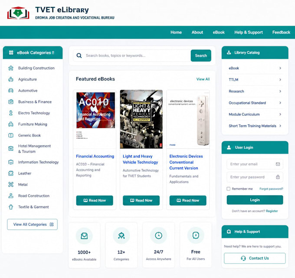Screen dimensions: 295x278
Task: Click the lock icon in the password field
Action: (x=278, y=177)
